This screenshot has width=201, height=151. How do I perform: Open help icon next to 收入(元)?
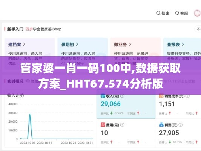(x=122, y=96)
